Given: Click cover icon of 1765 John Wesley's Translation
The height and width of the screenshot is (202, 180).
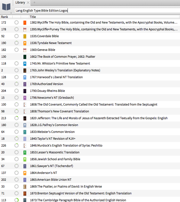Looking at the screenshot, I should (x=25, y=70).
